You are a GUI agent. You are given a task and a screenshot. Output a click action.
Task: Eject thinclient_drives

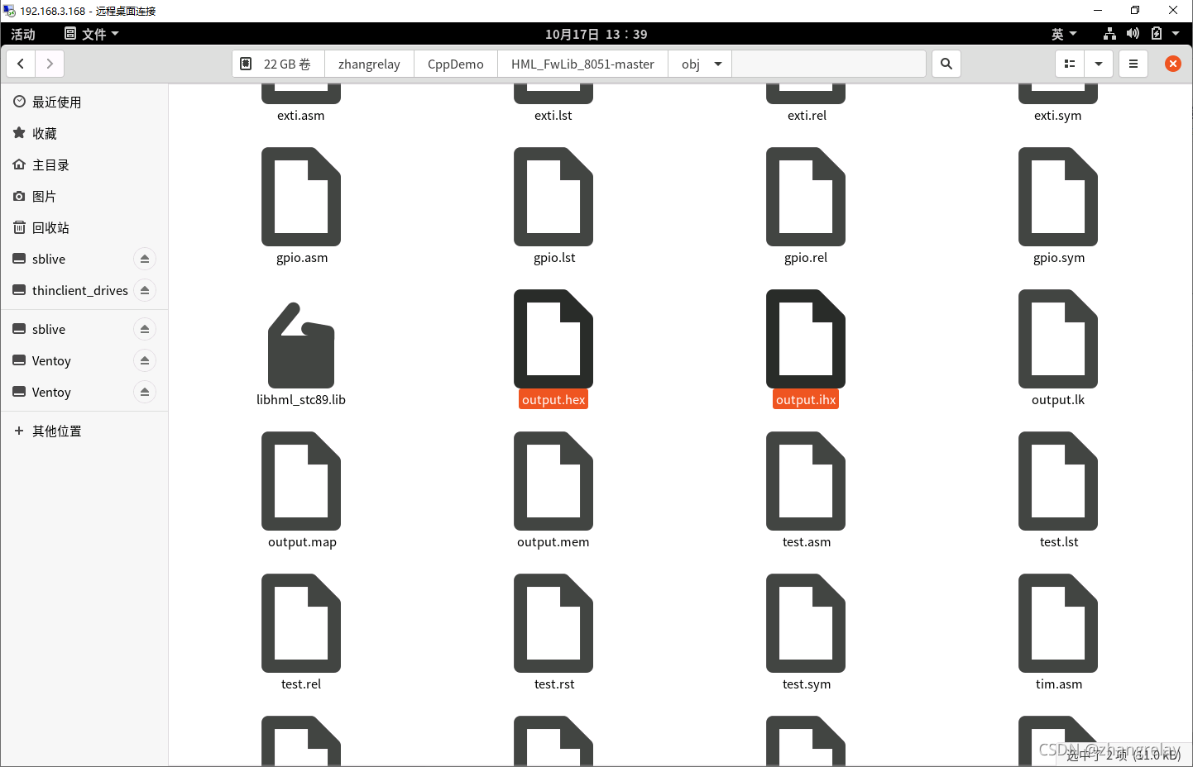[145, 290]
